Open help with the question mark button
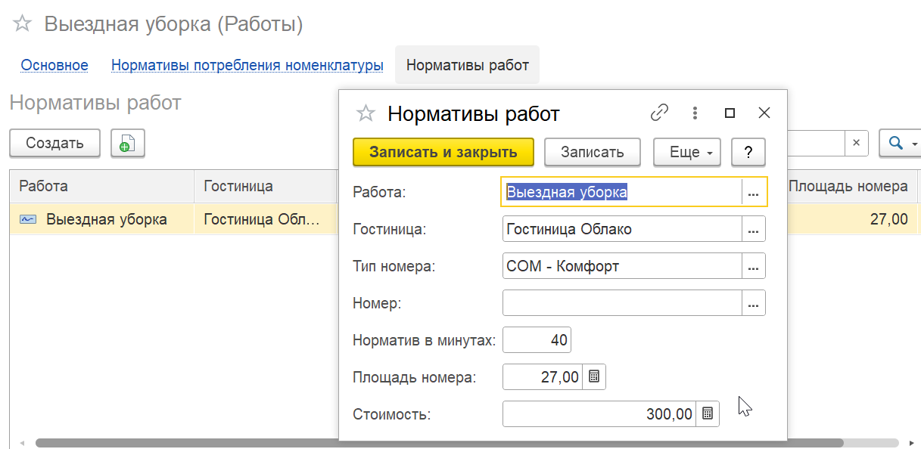Screen dimensions: 921x449 pos(748,152)
